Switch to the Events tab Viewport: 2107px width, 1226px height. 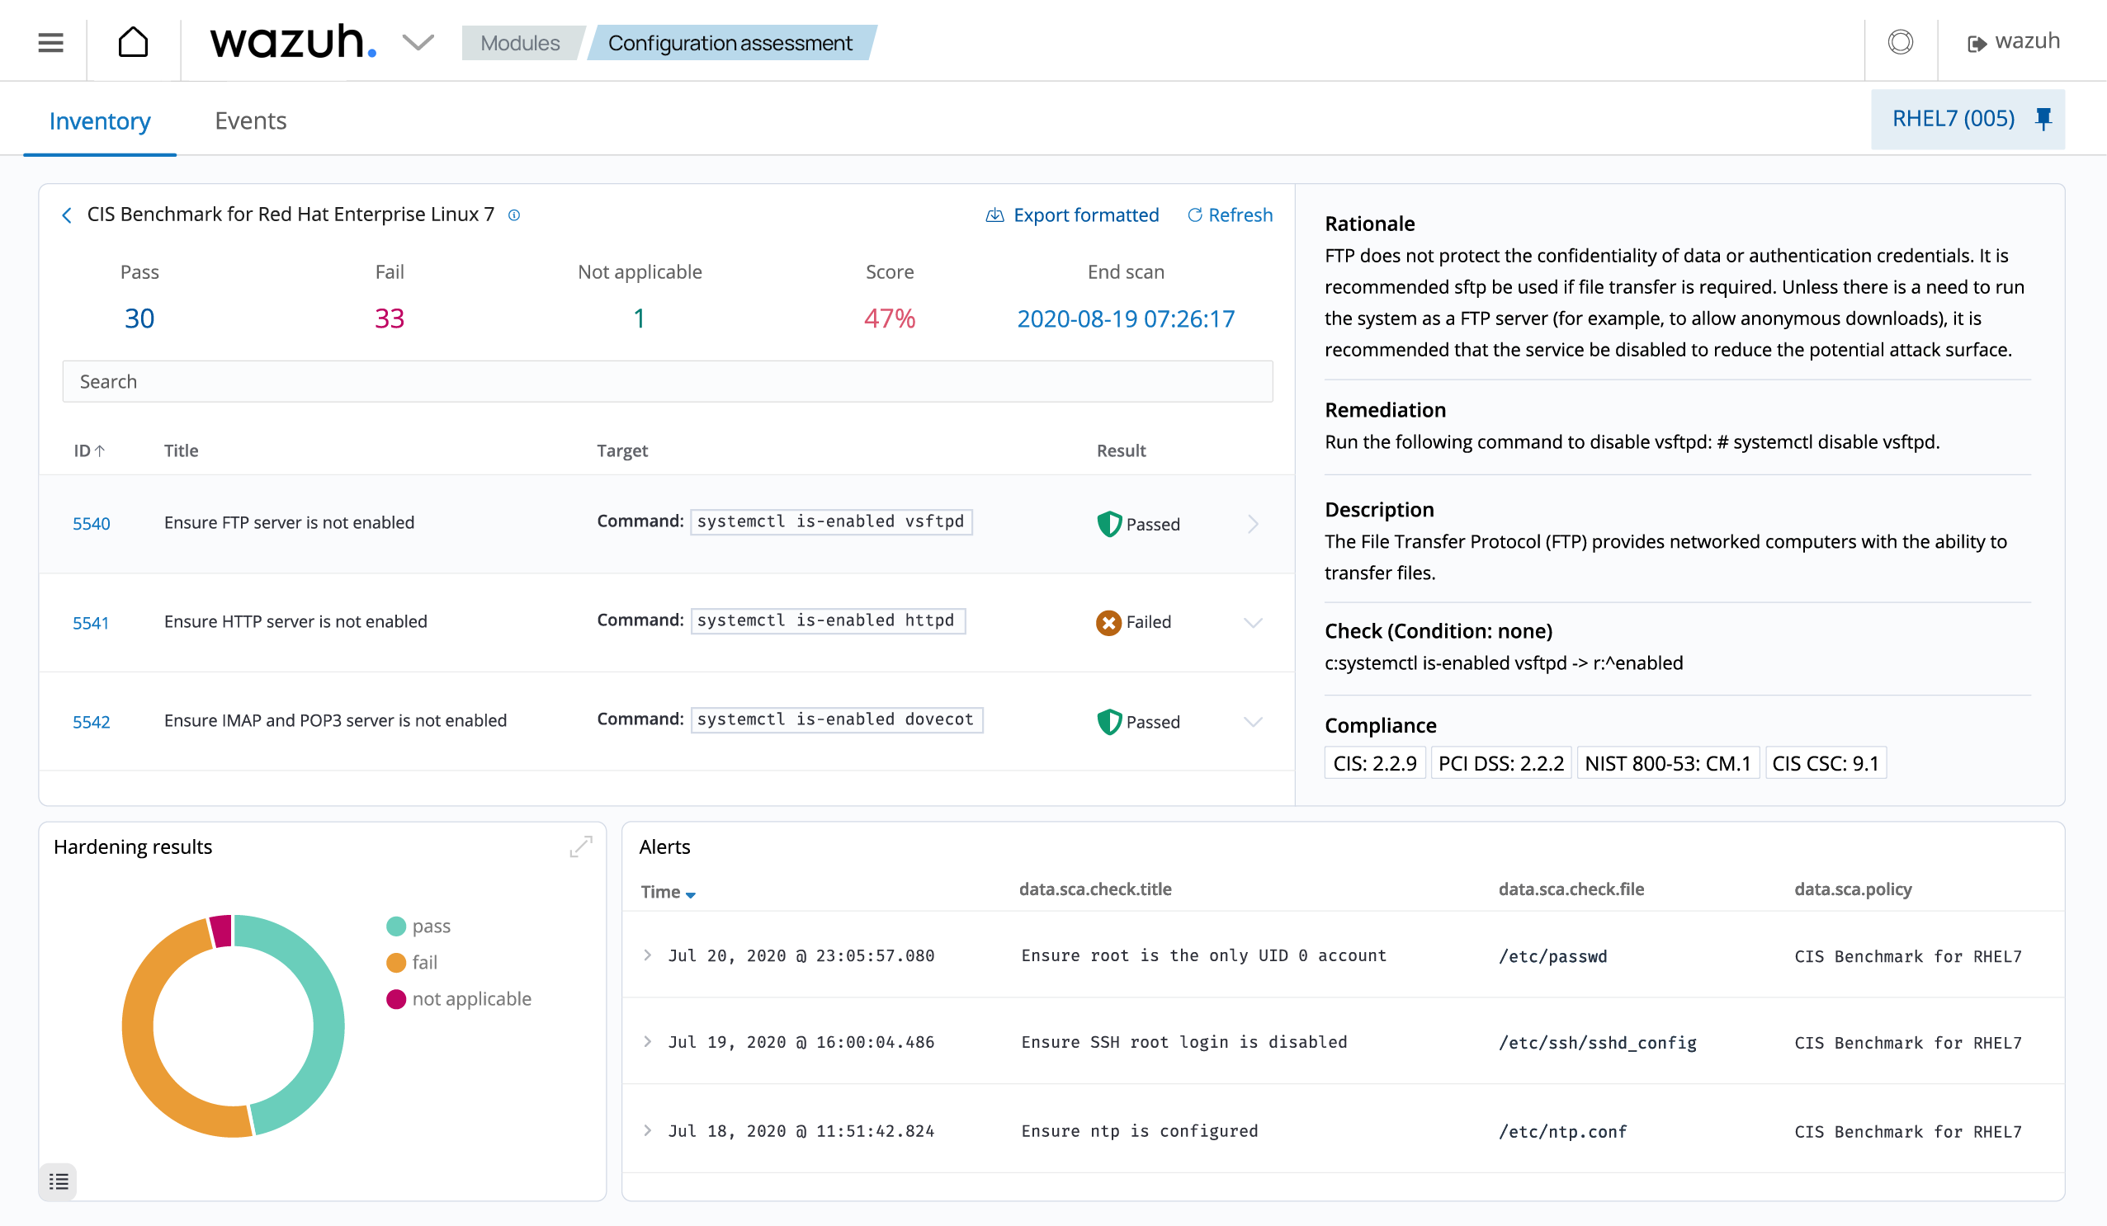coord(251,120)
